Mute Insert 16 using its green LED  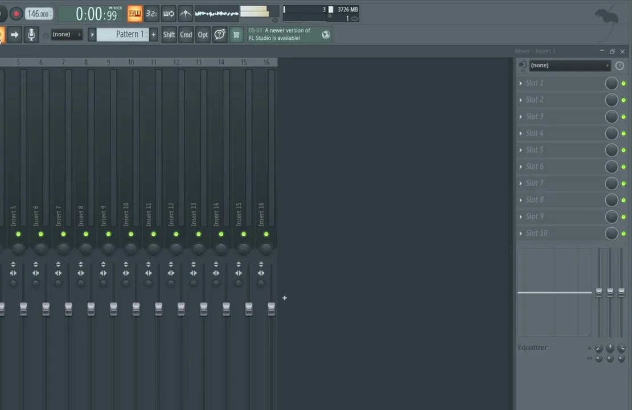(266, 234)
